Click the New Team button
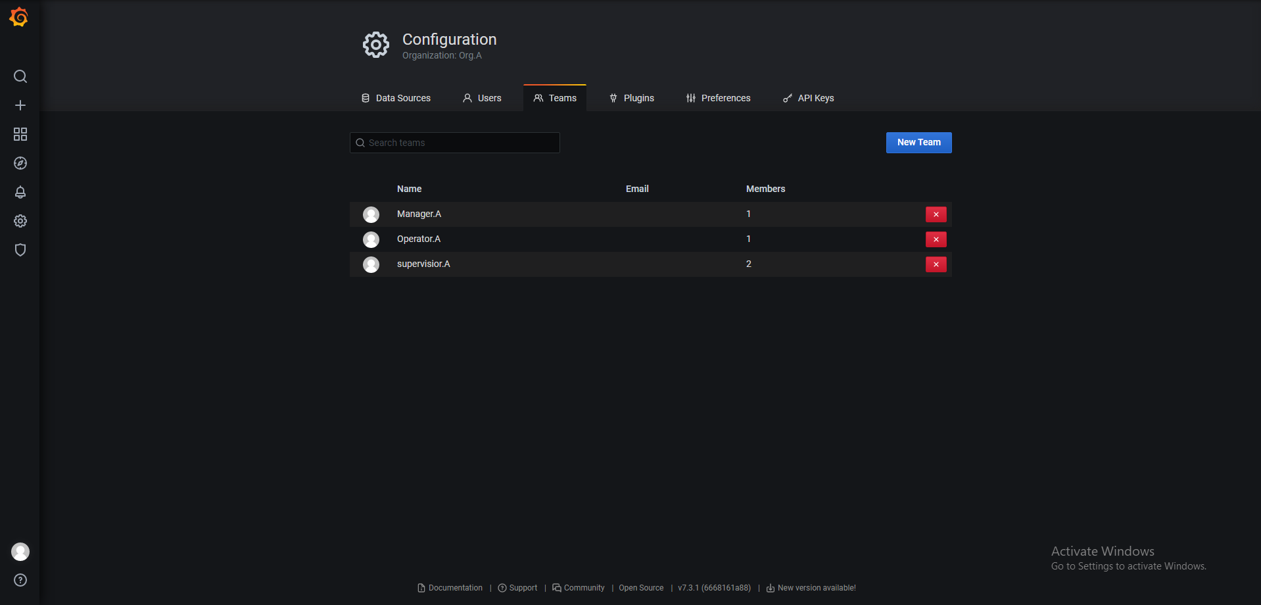 click(919, 143)
